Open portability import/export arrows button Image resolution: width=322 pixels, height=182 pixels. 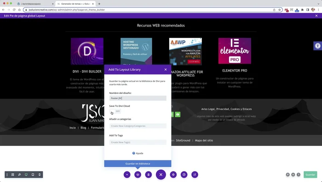(195, 175)
